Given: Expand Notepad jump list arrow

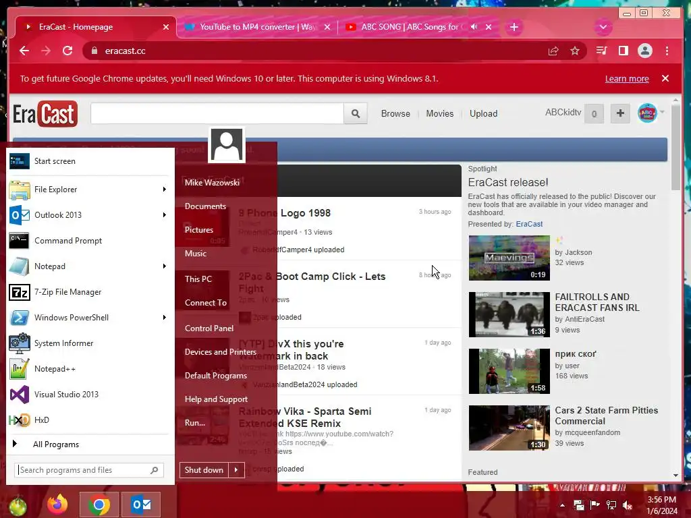Looking at the screenshot, I should [165, 266].
